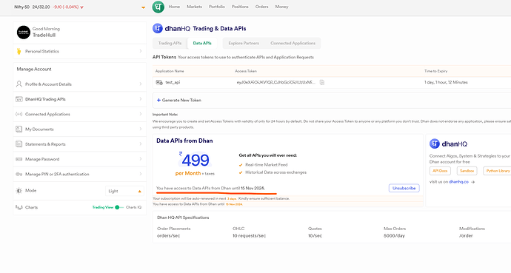Viewport: 511px width, 273px height.
Task: Click the My Documents icon
Action: point(19,129)
